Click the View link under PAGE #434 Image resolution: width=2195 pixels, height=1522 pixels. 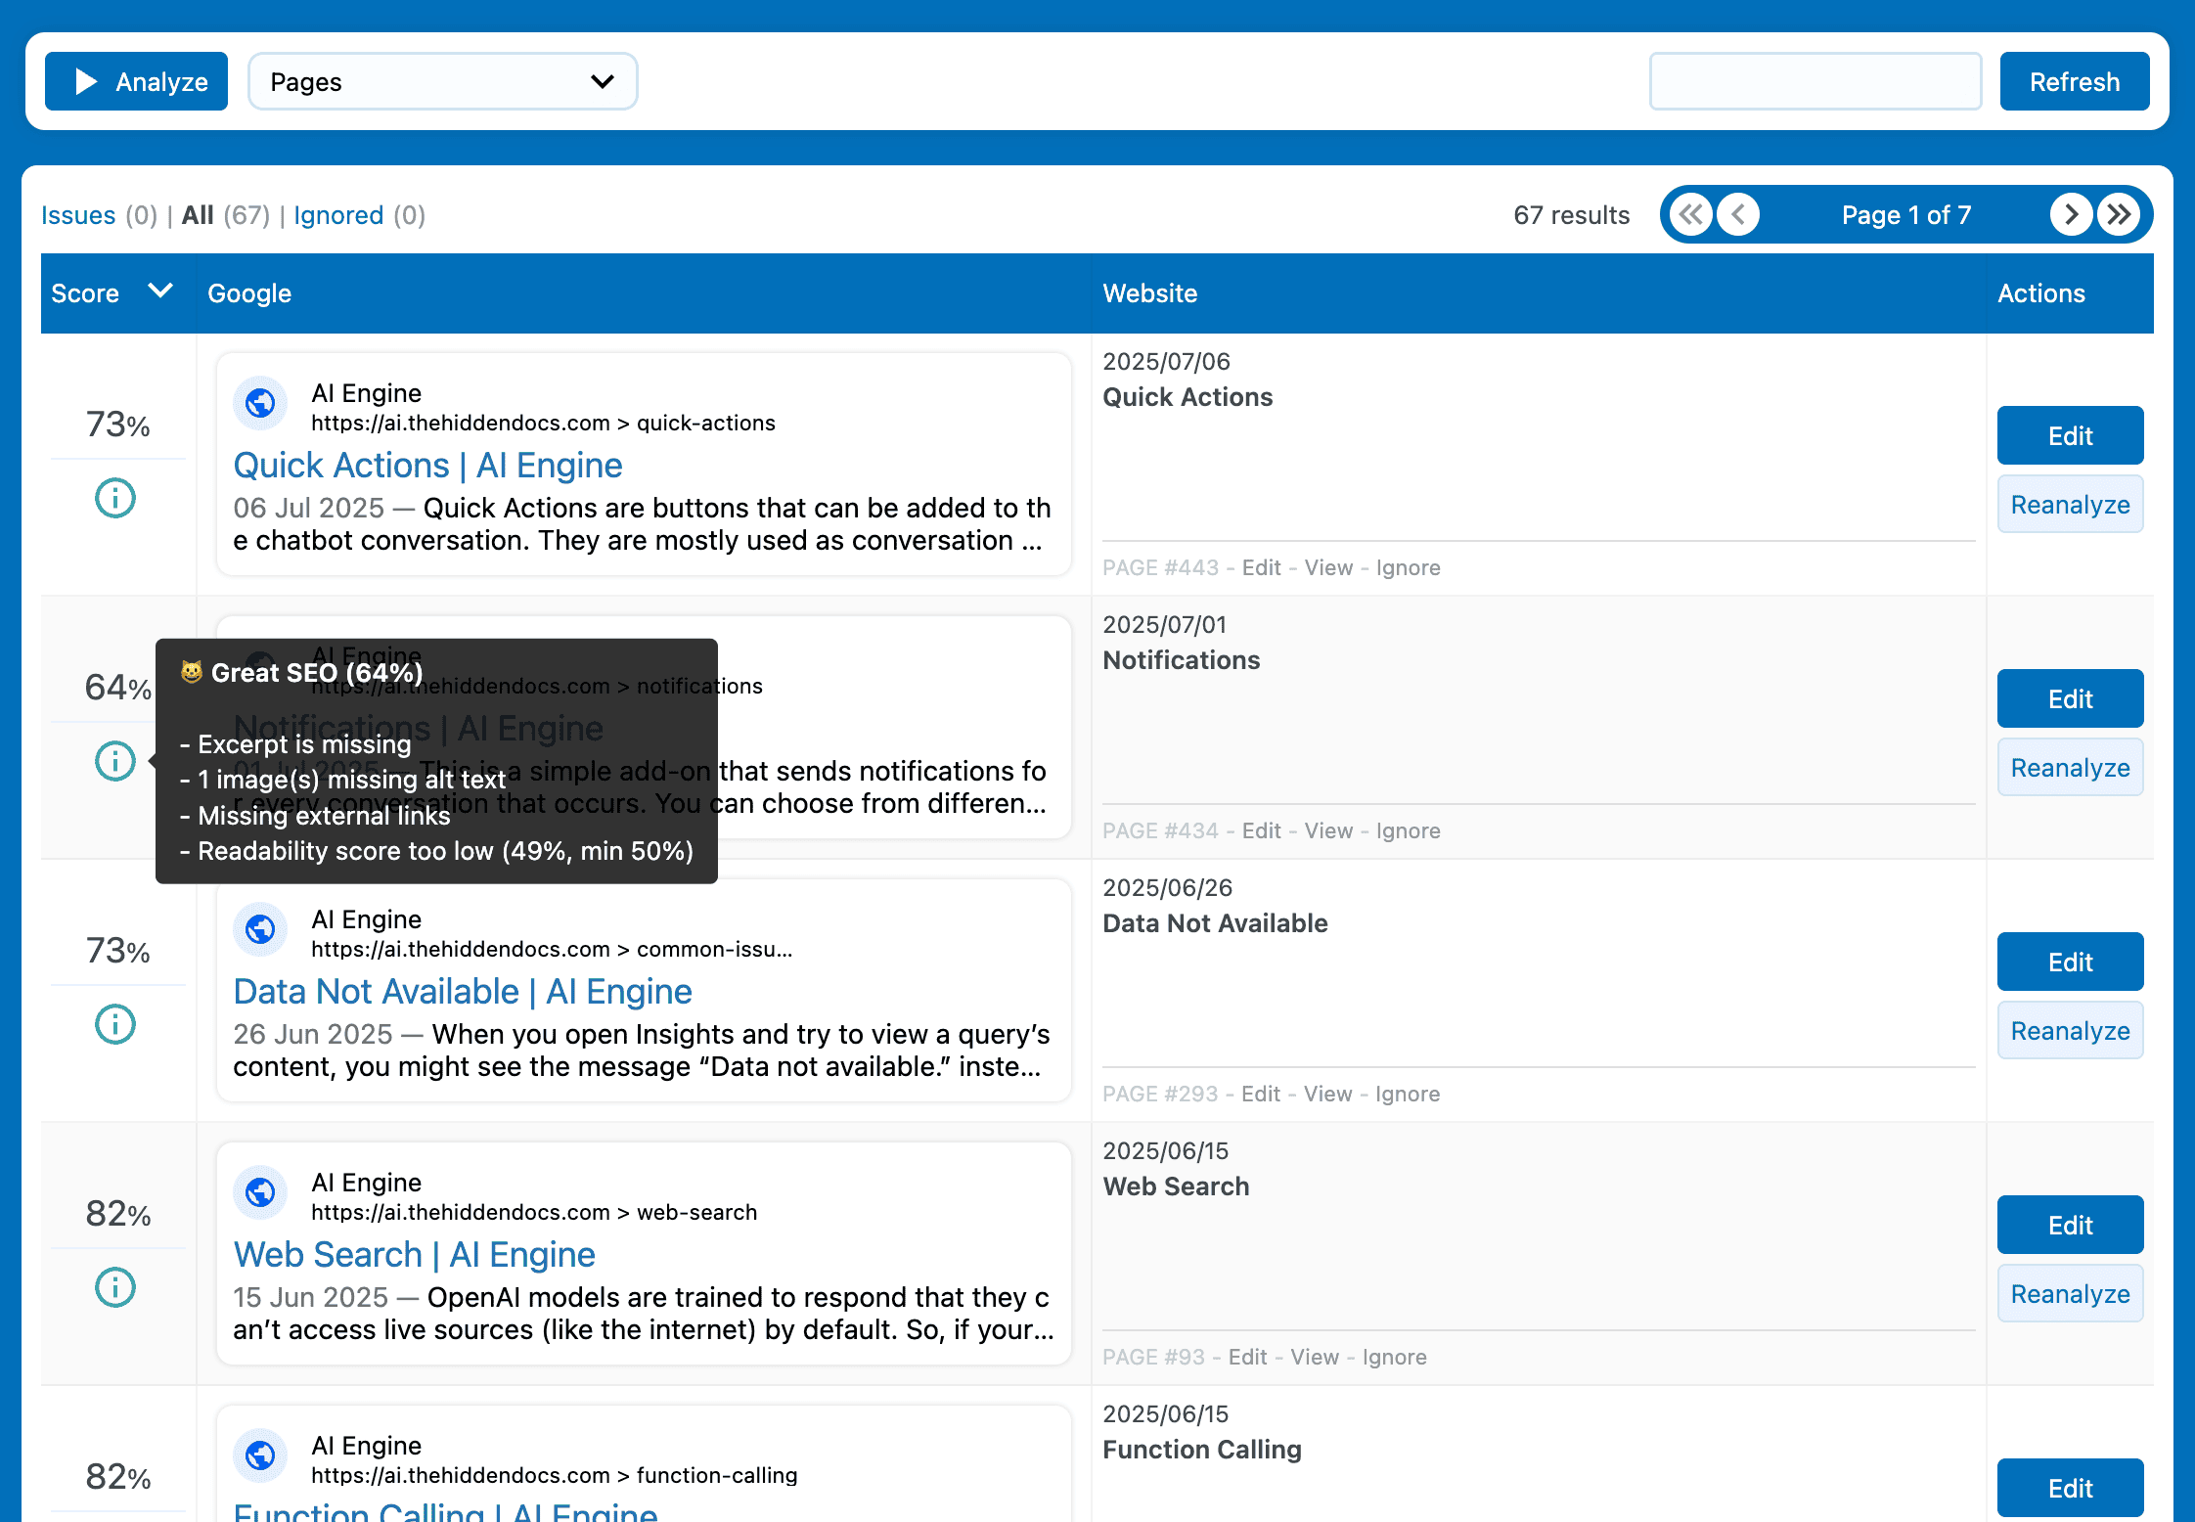[x=1328, y=830]
